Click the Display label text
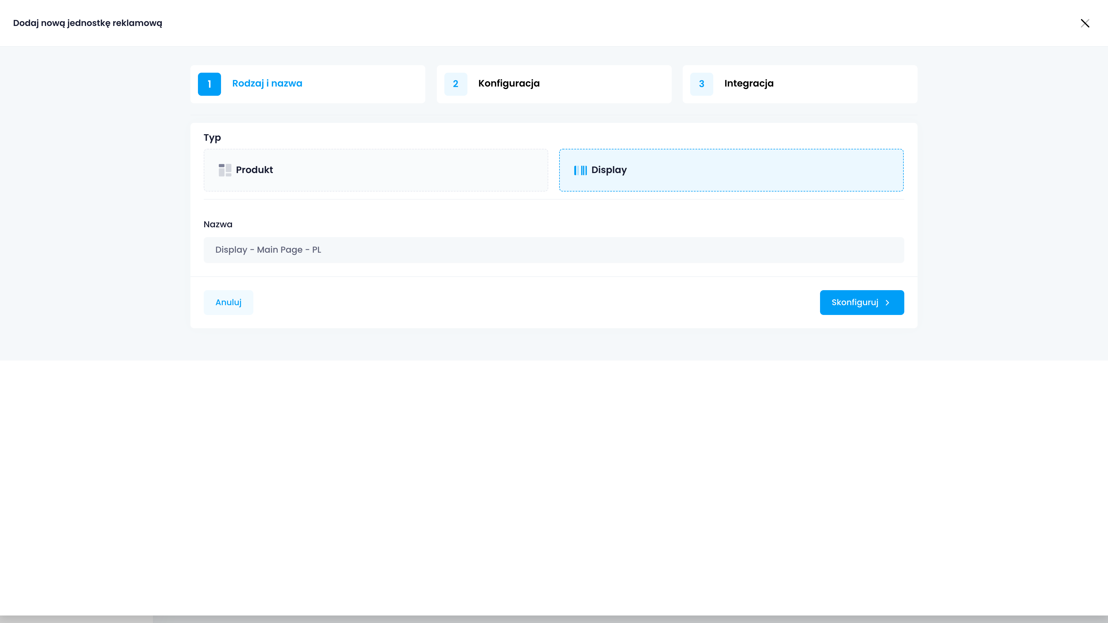The width and height of the screenshot is (1108, 623). (x=609, y=170)
